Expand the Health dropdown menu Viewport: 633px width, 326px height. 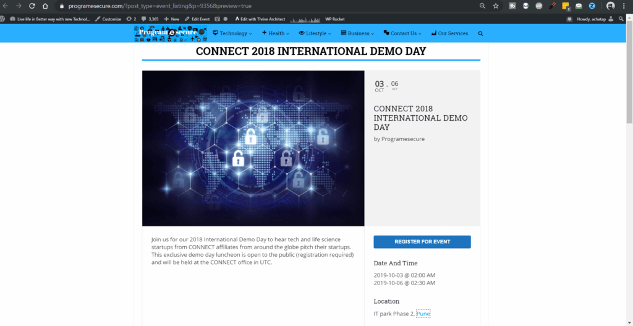coord(276,33)
